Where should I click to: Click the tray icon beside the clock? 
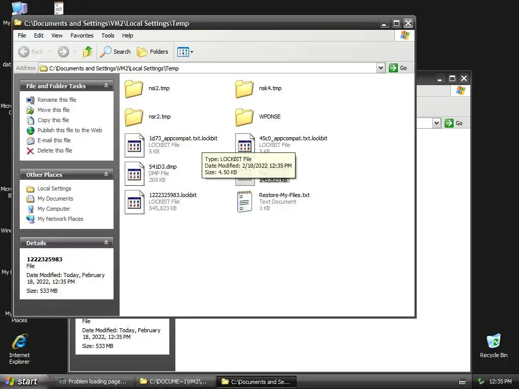pos(481,381)
